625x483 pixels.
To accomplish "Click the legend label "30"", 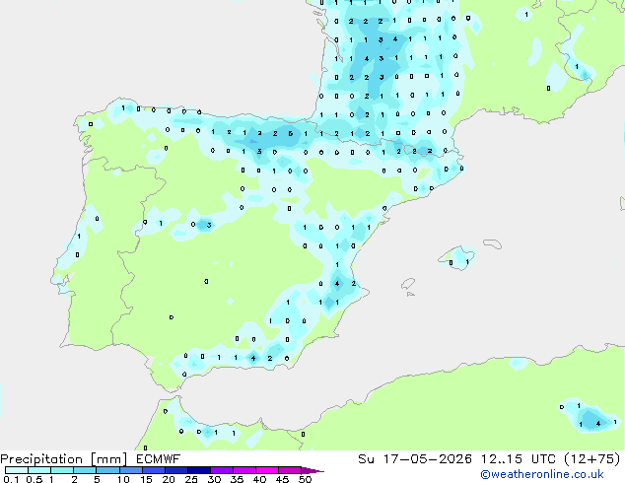I will pyautogui.click(x=214, y=479).
